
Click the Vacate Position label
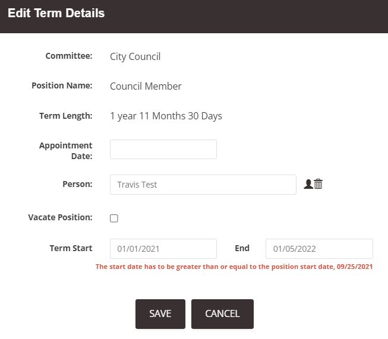tap(60, 217)
